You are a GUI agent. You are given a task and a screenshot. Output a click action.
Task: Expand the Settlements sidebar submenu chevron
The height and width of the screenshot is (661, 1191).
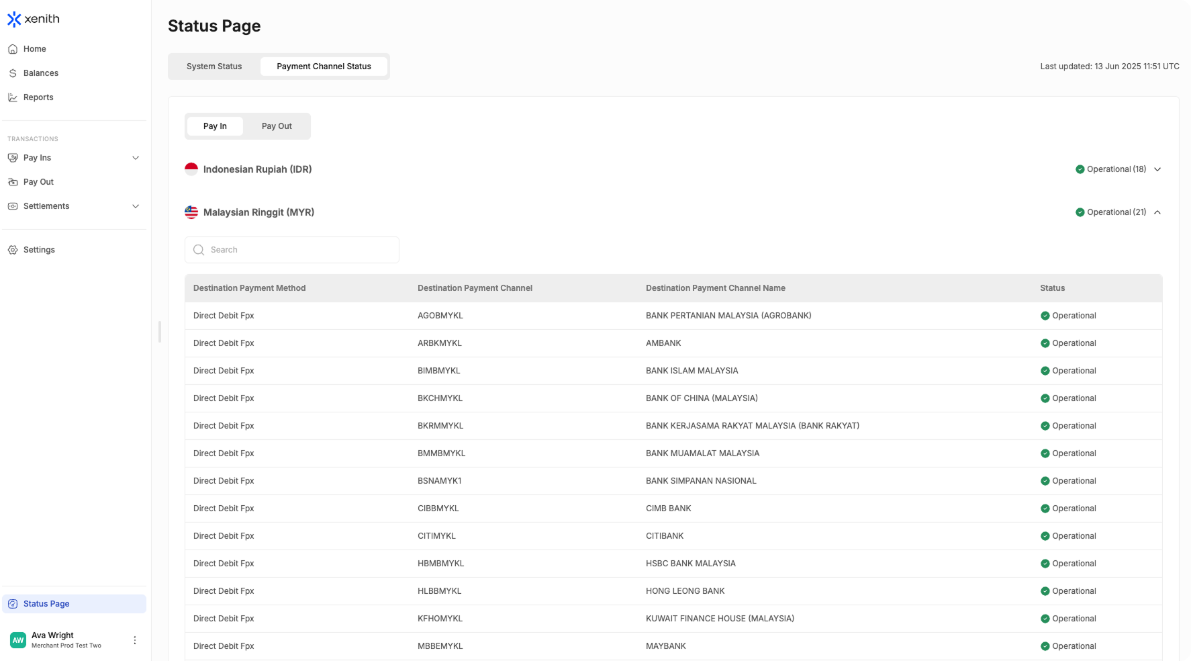(136, 206)
